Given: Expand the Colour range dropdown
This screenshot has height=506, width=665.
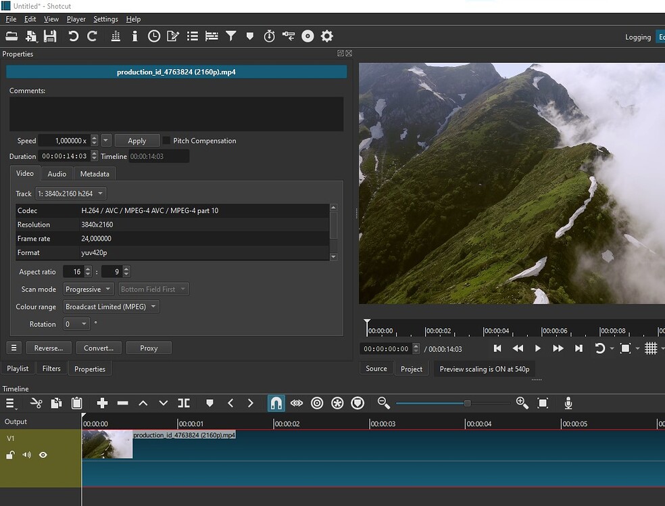Looking at the screenshot, I should 111,306.
